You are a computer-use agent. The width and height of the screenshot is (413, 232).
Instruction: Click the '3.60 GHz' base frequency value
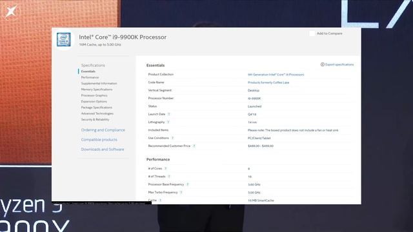coord(254,185)
